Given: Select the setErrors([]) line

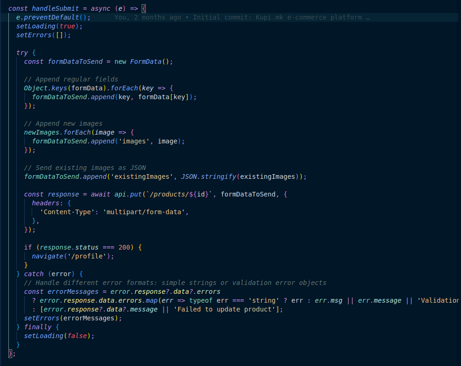Looking at the screenshot, I should click(x=42, y=35).
